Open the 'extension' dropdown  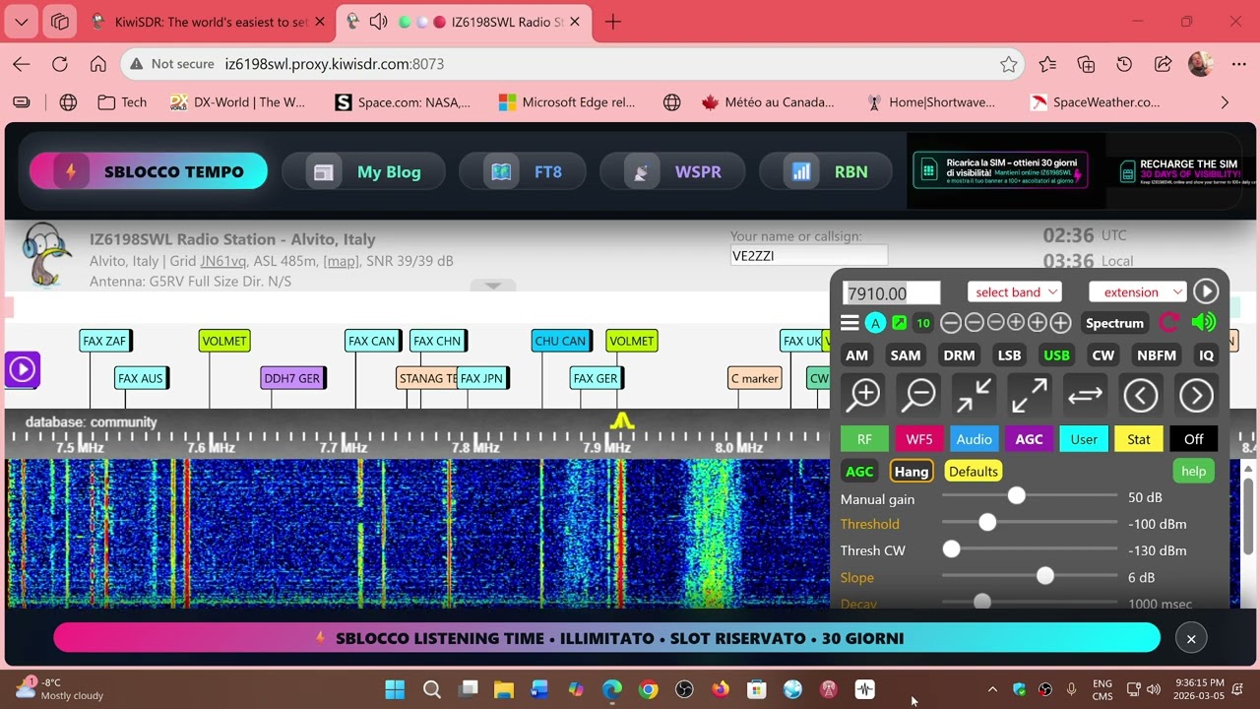coord(1137,291)
